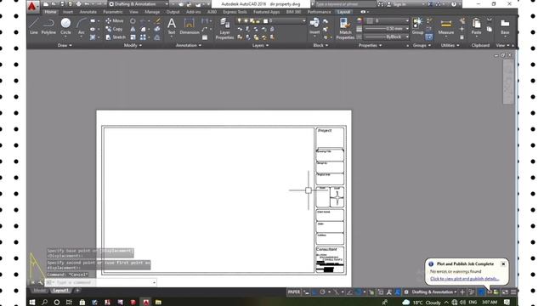
Task: Click Match Properties tool
Action: tap(345, 28)
